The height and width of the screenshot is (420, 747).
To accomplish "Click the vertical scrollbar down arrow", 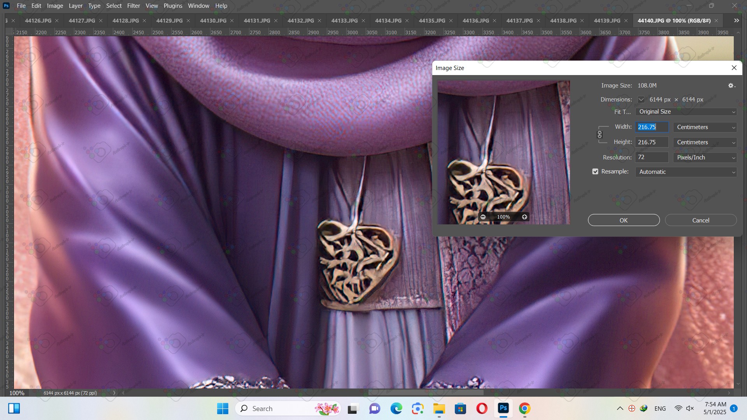I will click(738, 384).
